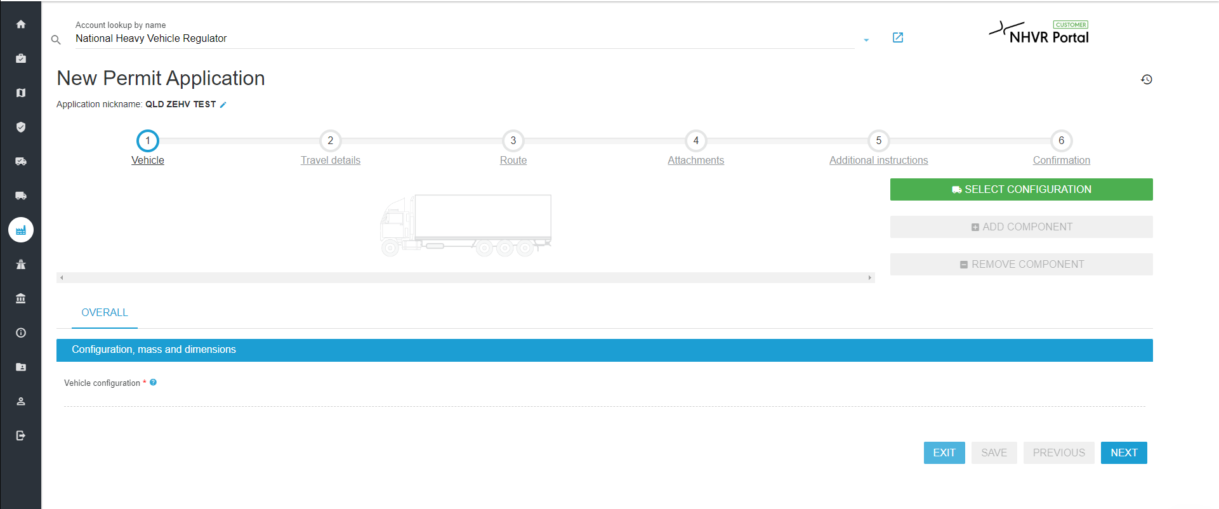Click the account search magnifier icon
This screenshot has height=509, width=1219.
pyautogui.click(x=56, y=40)
